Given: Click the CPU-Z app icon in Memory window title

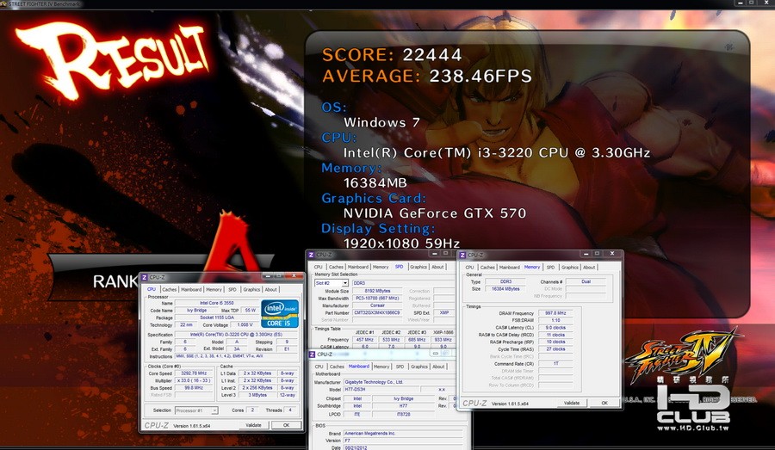Looking at the screenshot, I should pyautogui.click(x=462, y=255).
